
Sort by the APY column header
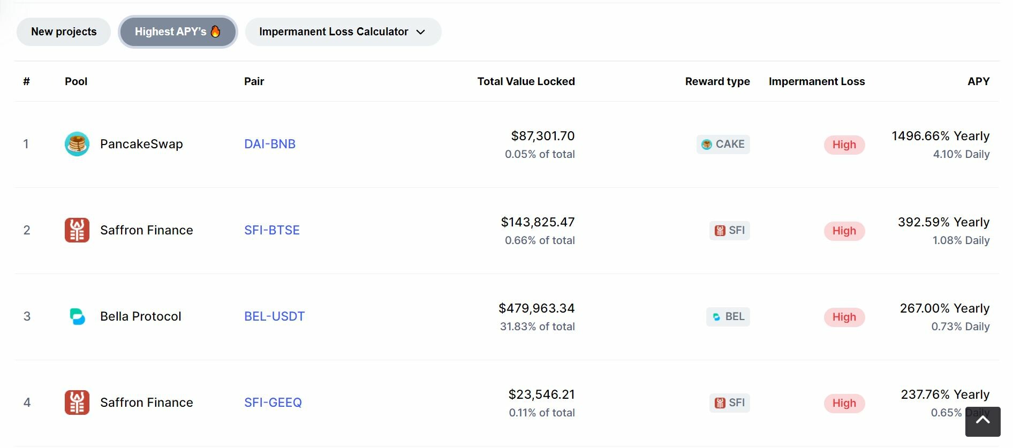pyautogui.click(x=978, y=81)
